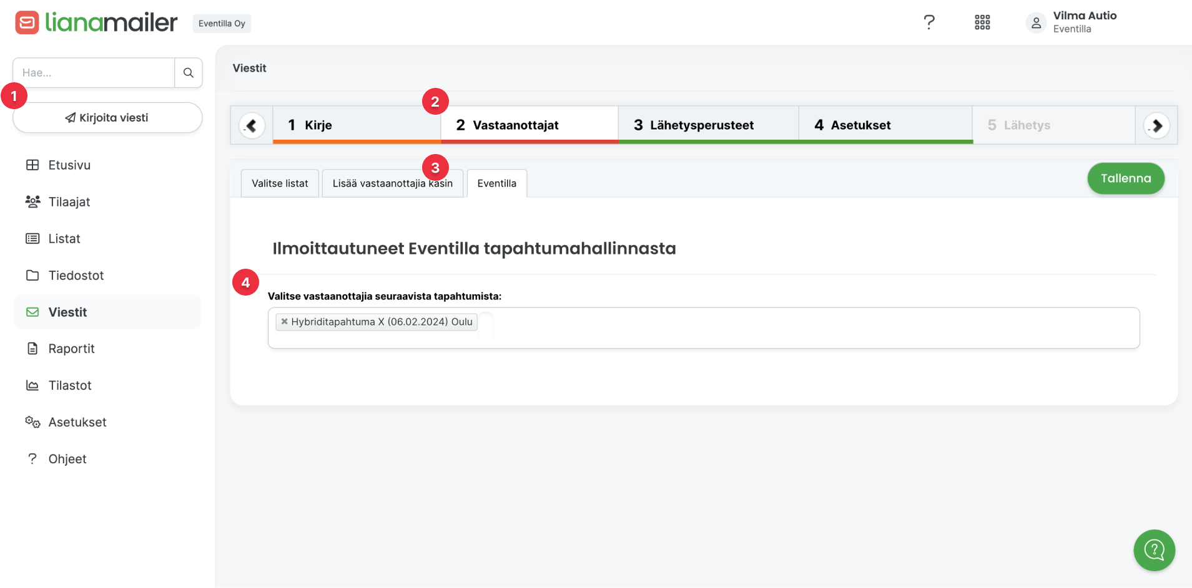Image resolution: width=1192 pixels, height=588 pixels.
Task: Click the user avatar icon
Action: click(1036, 23)
